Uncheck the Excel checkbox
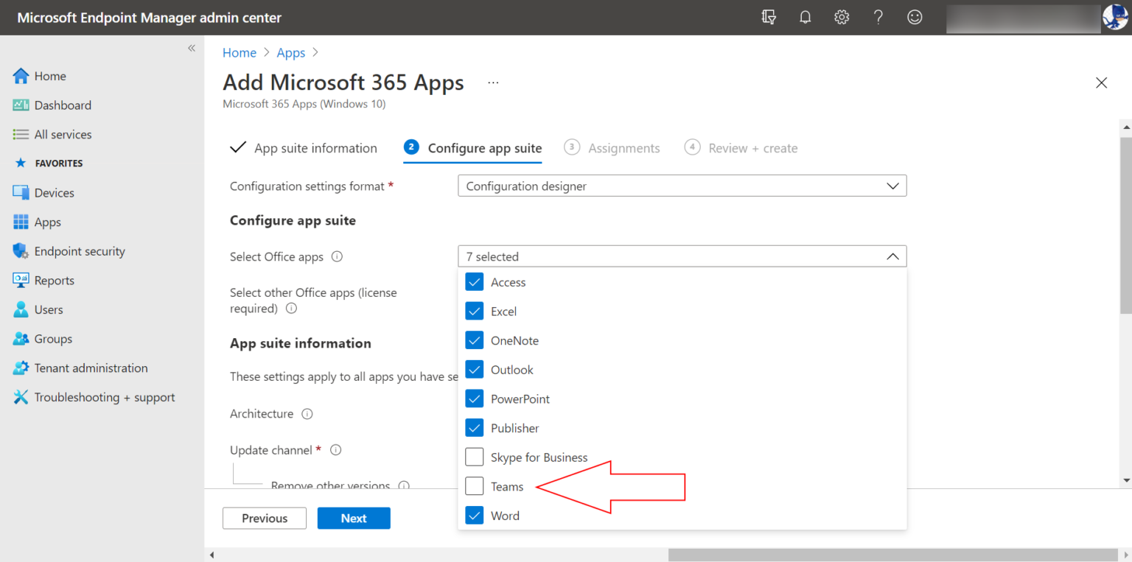This screenshot has height=562, width=1132. coord(475,311)
